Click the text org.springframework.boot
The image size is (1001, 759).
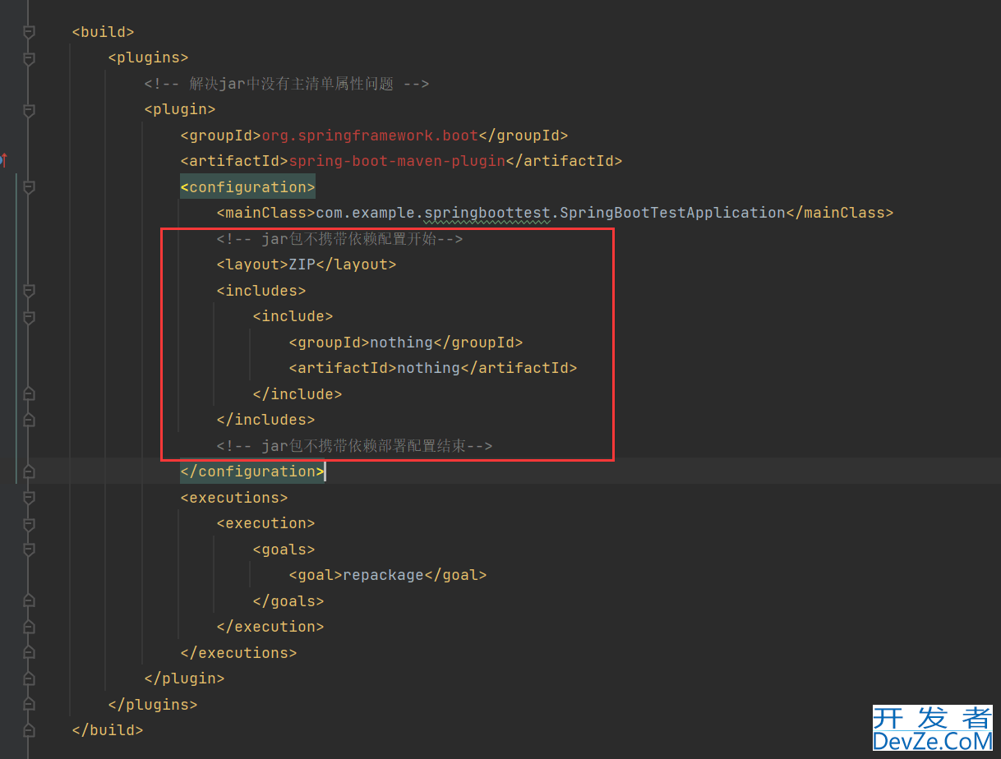[x=370, y=136]
